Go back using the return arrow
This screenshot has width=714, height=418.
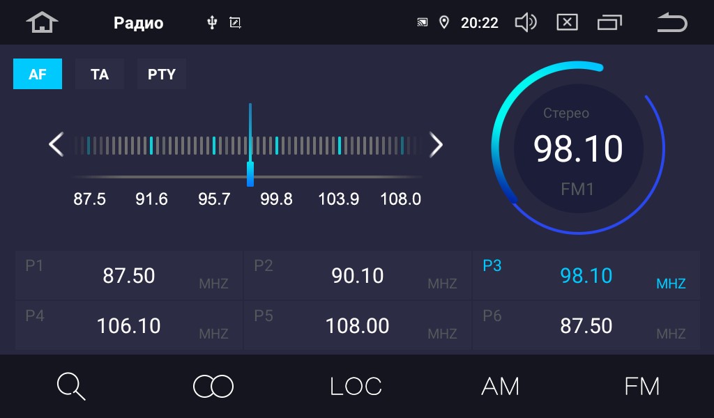672,22
